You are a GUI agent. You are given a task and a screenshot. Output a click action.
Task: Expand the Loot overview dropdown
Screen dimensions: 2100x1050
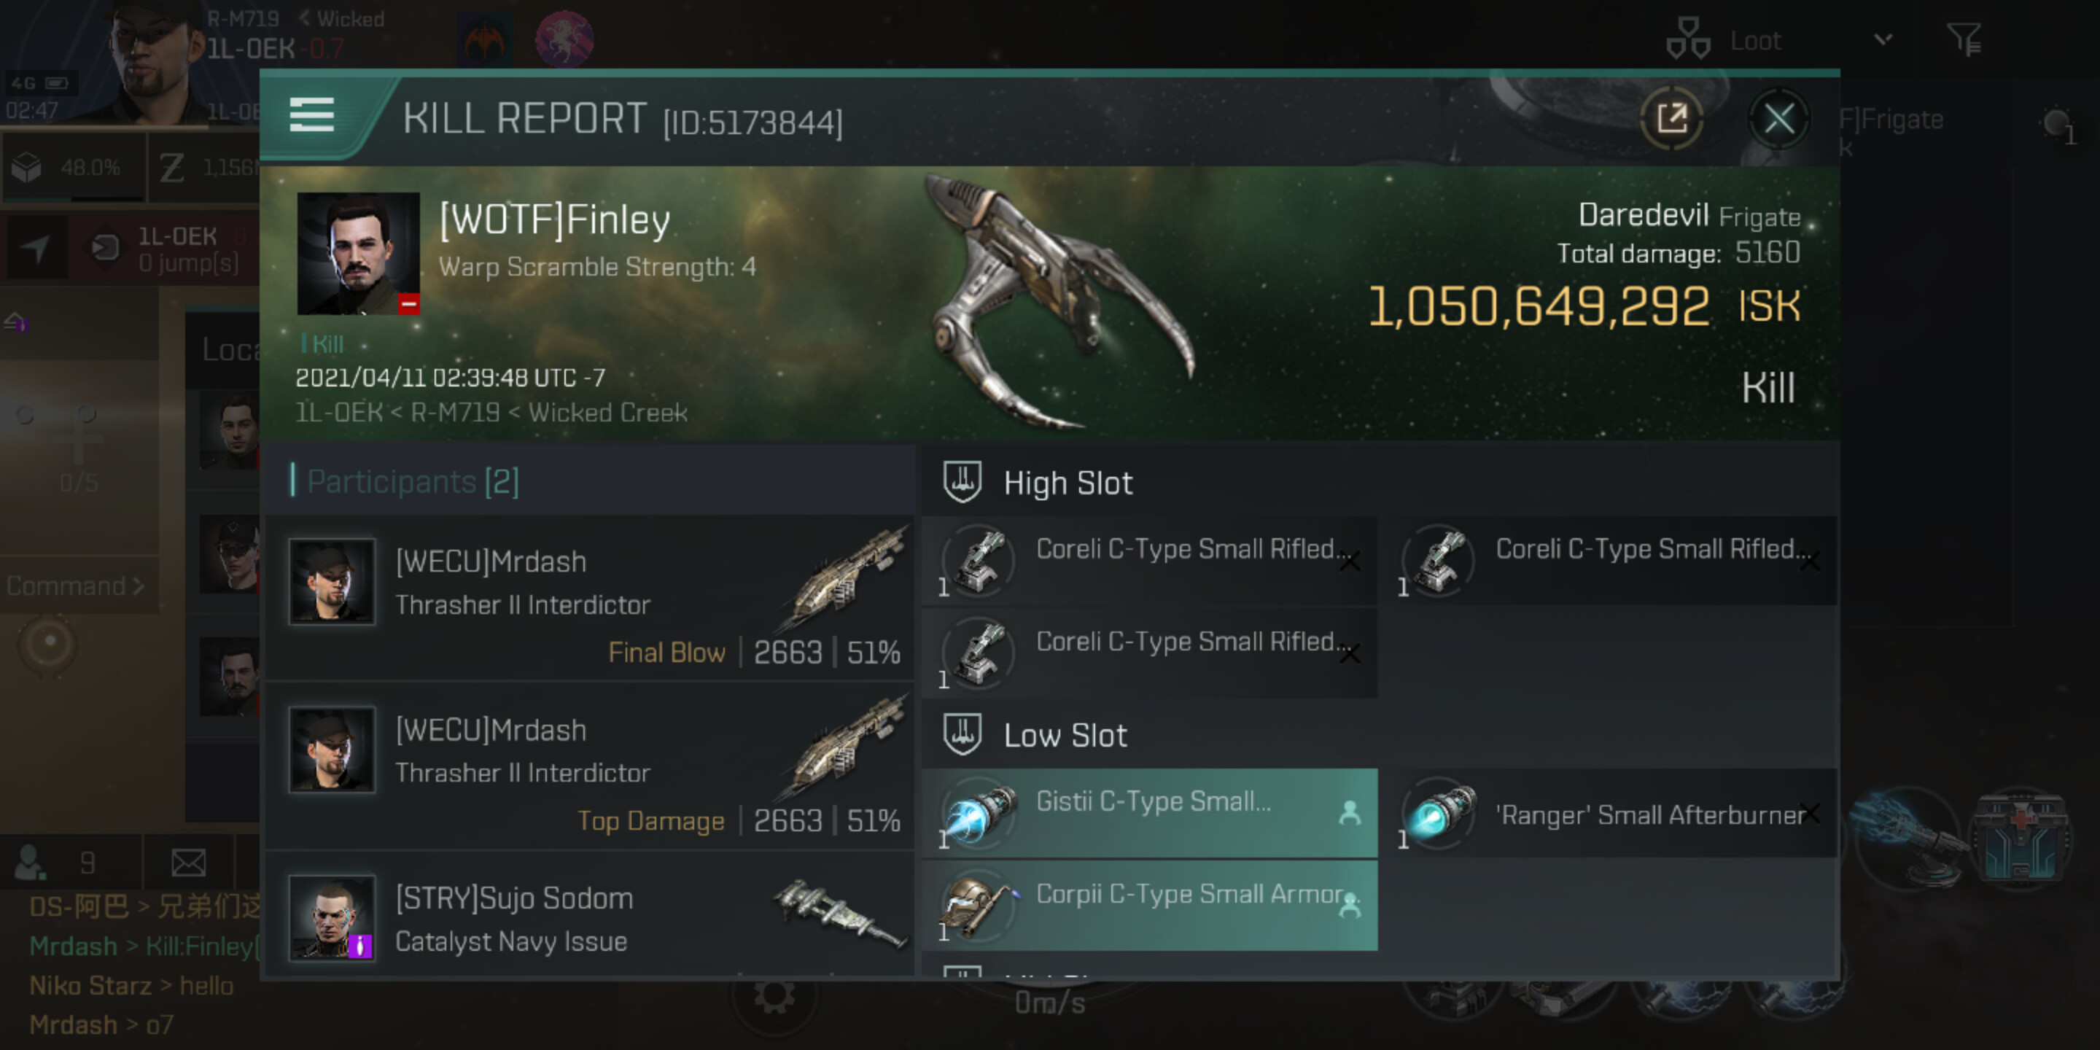pyautogui.click(x=1882, y=39)
